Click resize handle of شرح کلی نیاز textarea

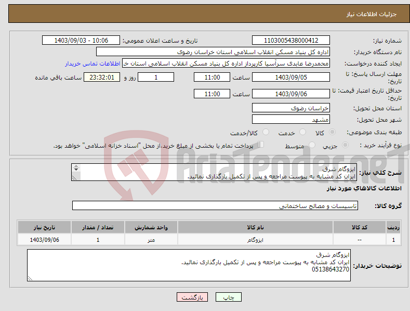pos(74,178)
